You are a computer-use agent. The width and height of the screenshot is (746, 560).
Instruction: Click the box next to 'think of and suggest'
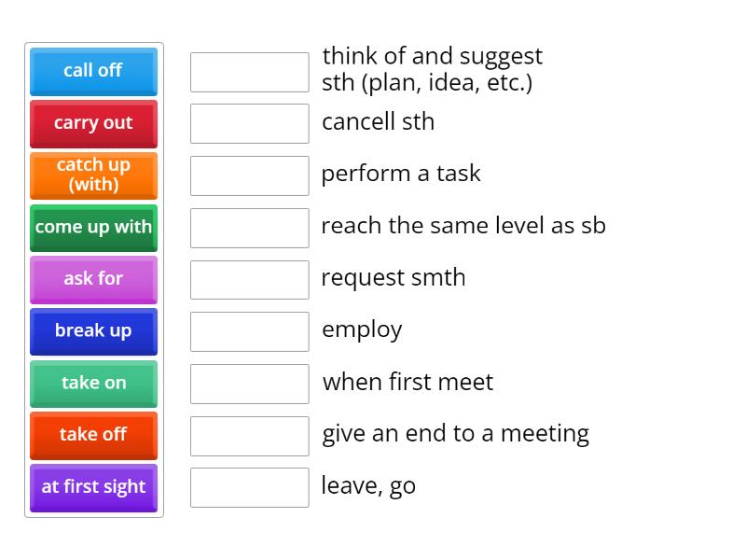(249, 71)
